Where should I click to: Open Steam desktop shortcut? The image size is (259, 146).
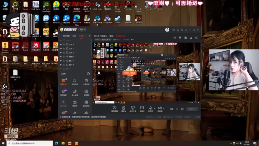click(x=118, y=19)
